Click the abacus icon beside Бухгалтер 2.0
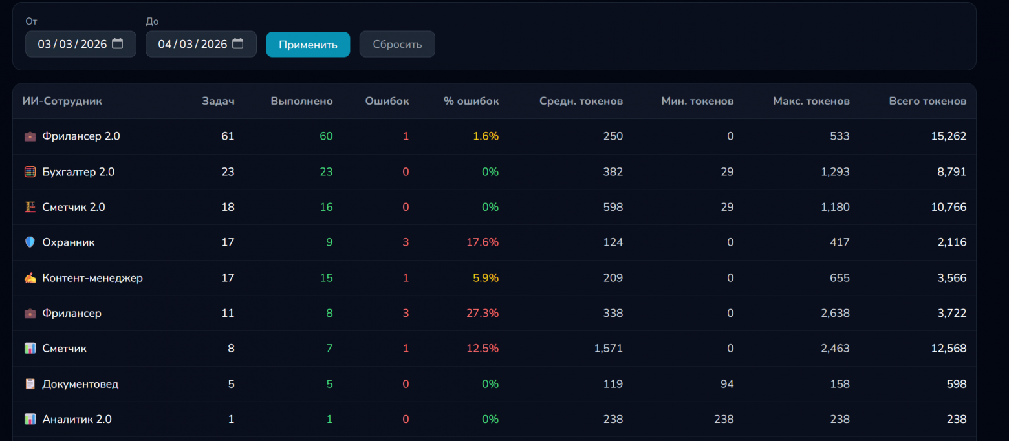Image resolution: width=1009 pixels, height=441 pixels. click(30, 172)
